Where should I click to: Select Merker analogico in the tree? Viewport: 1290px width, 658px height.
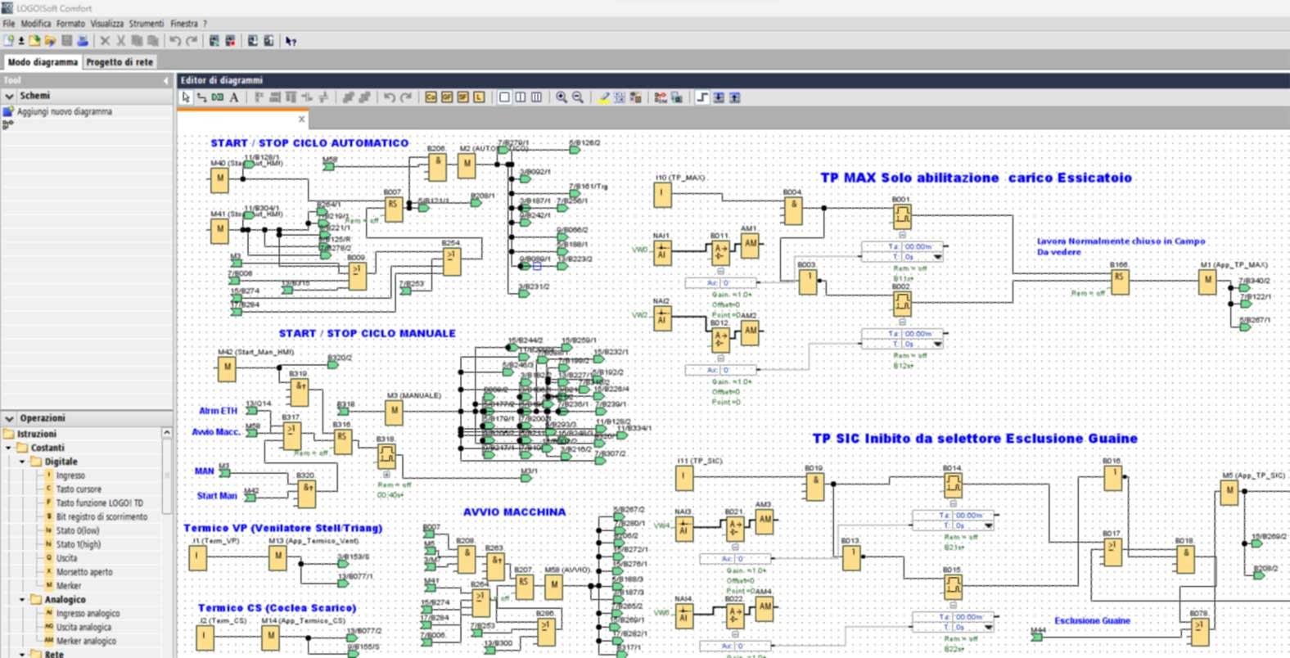86,642
